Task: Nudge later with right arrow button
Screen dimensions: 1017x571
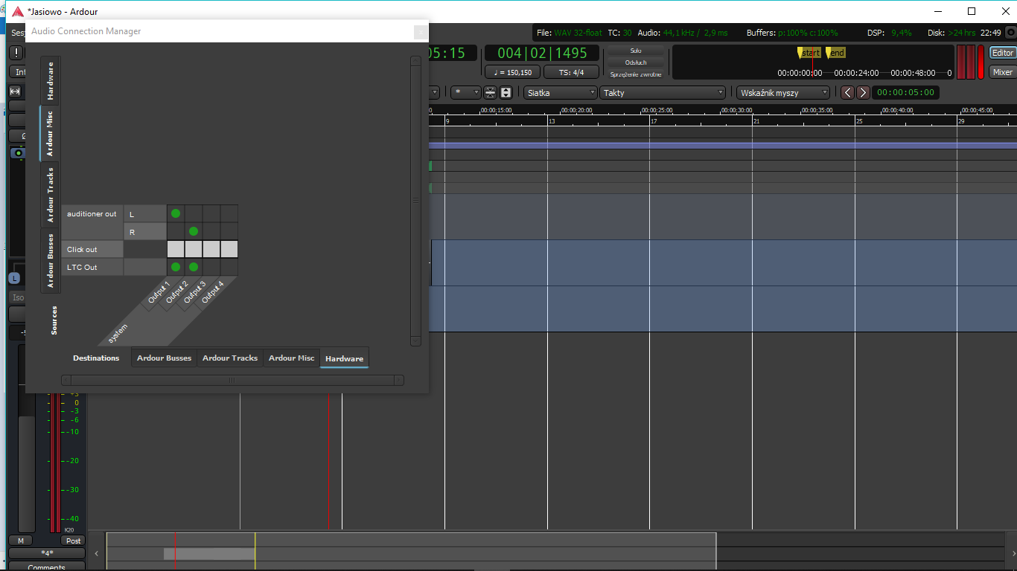Action: [x=863, y=93]
